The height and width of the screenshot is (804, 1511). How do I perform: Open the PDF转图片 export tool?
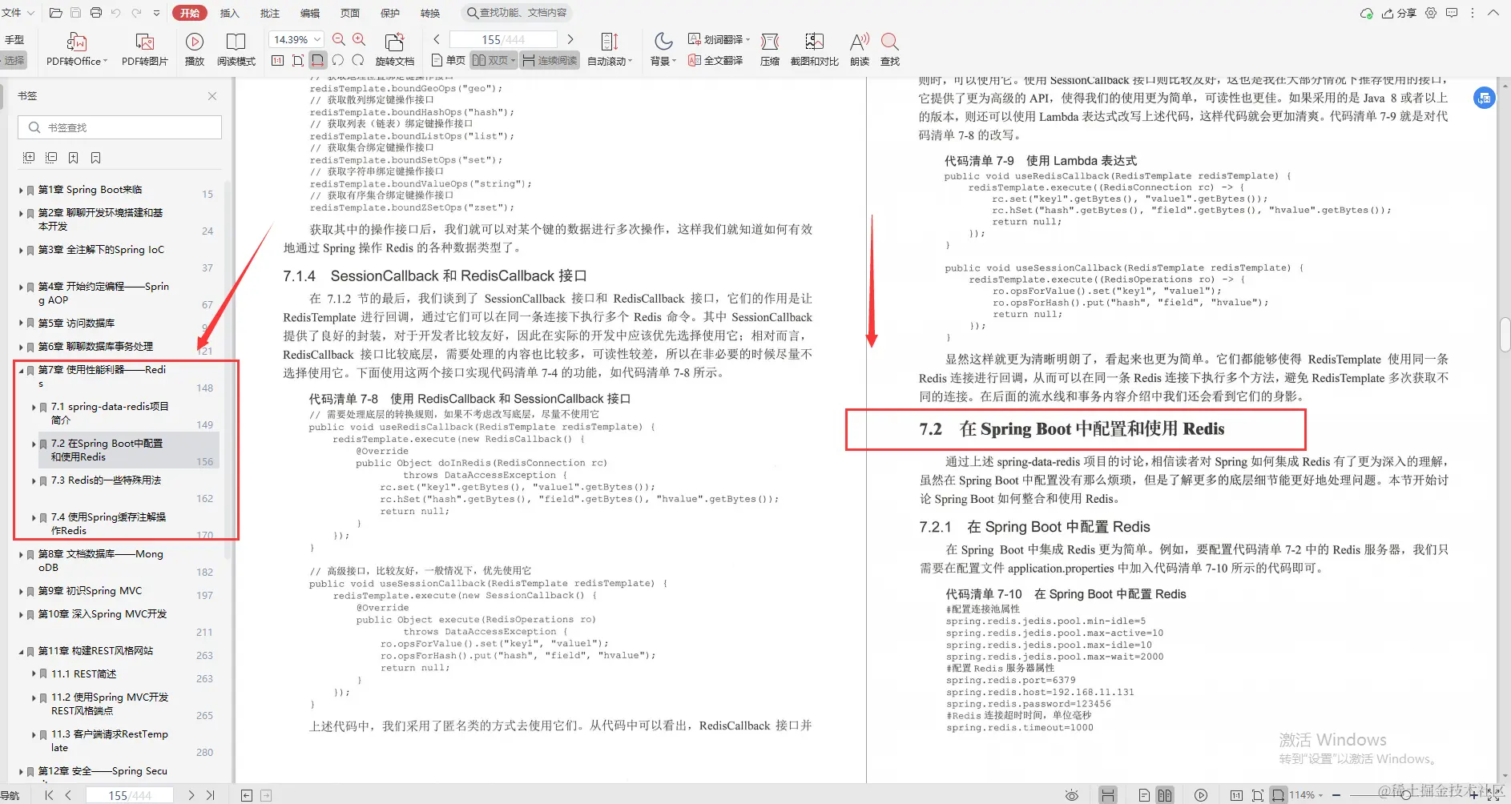[145, 48]
